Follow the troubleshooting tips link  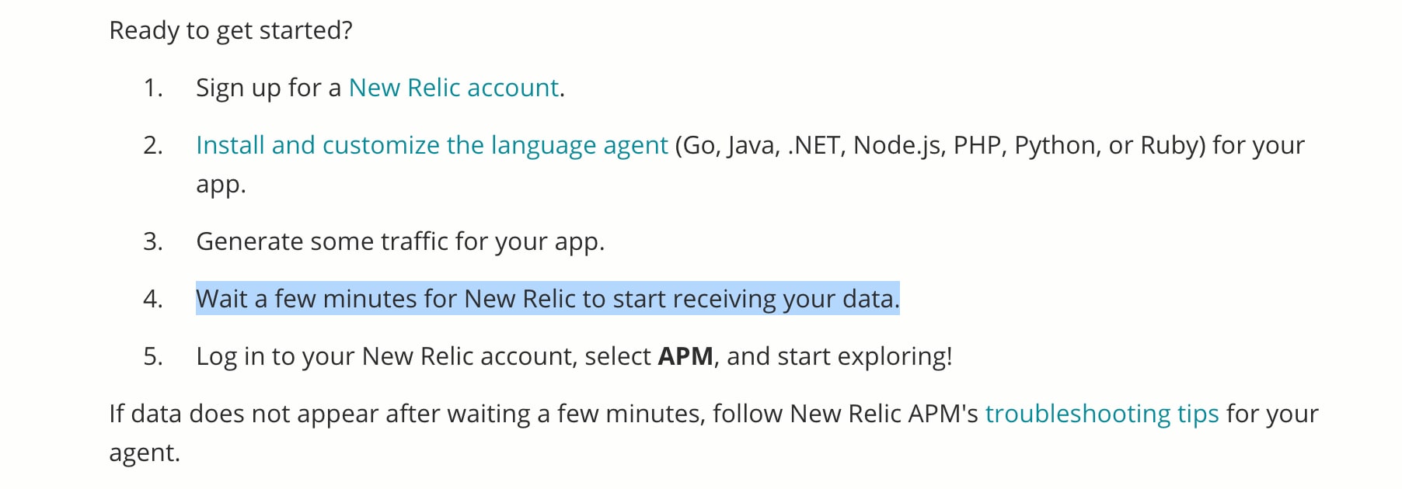[x=1102, y=414]
